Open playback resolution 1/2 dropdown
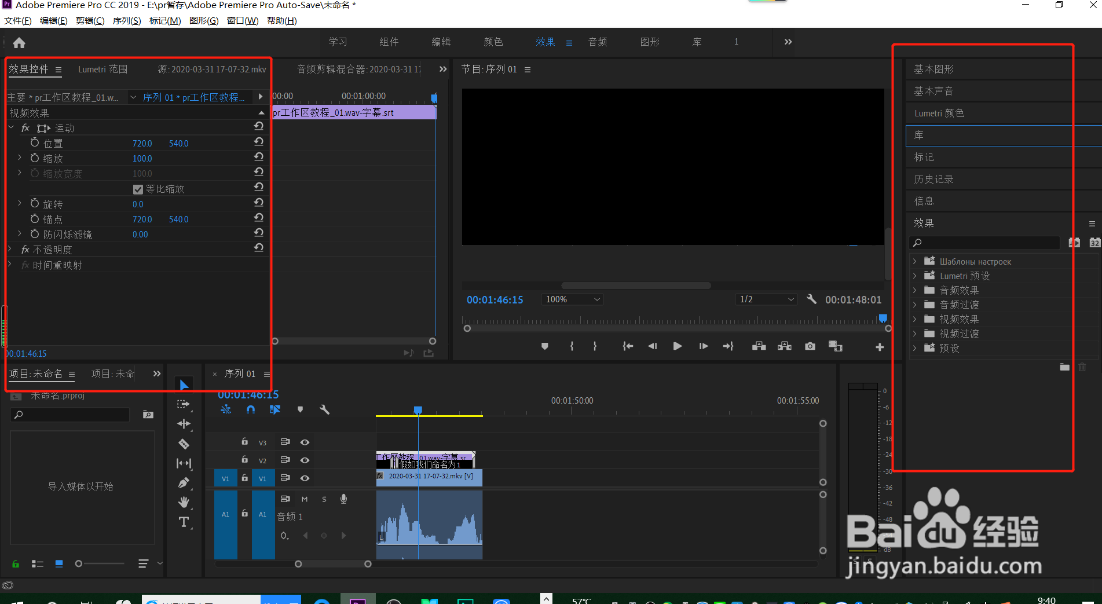 pos(766,299)
